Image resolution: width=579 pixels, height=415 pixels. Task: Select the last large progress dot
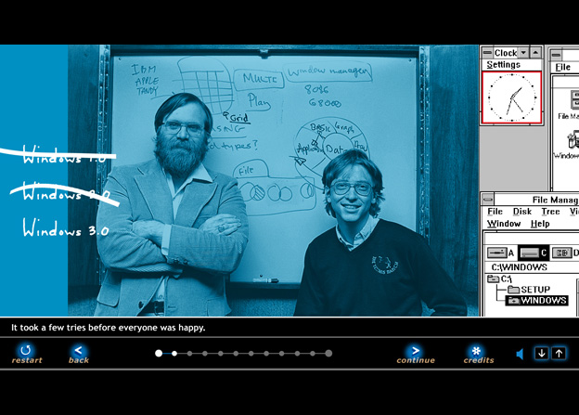(328, 354)
